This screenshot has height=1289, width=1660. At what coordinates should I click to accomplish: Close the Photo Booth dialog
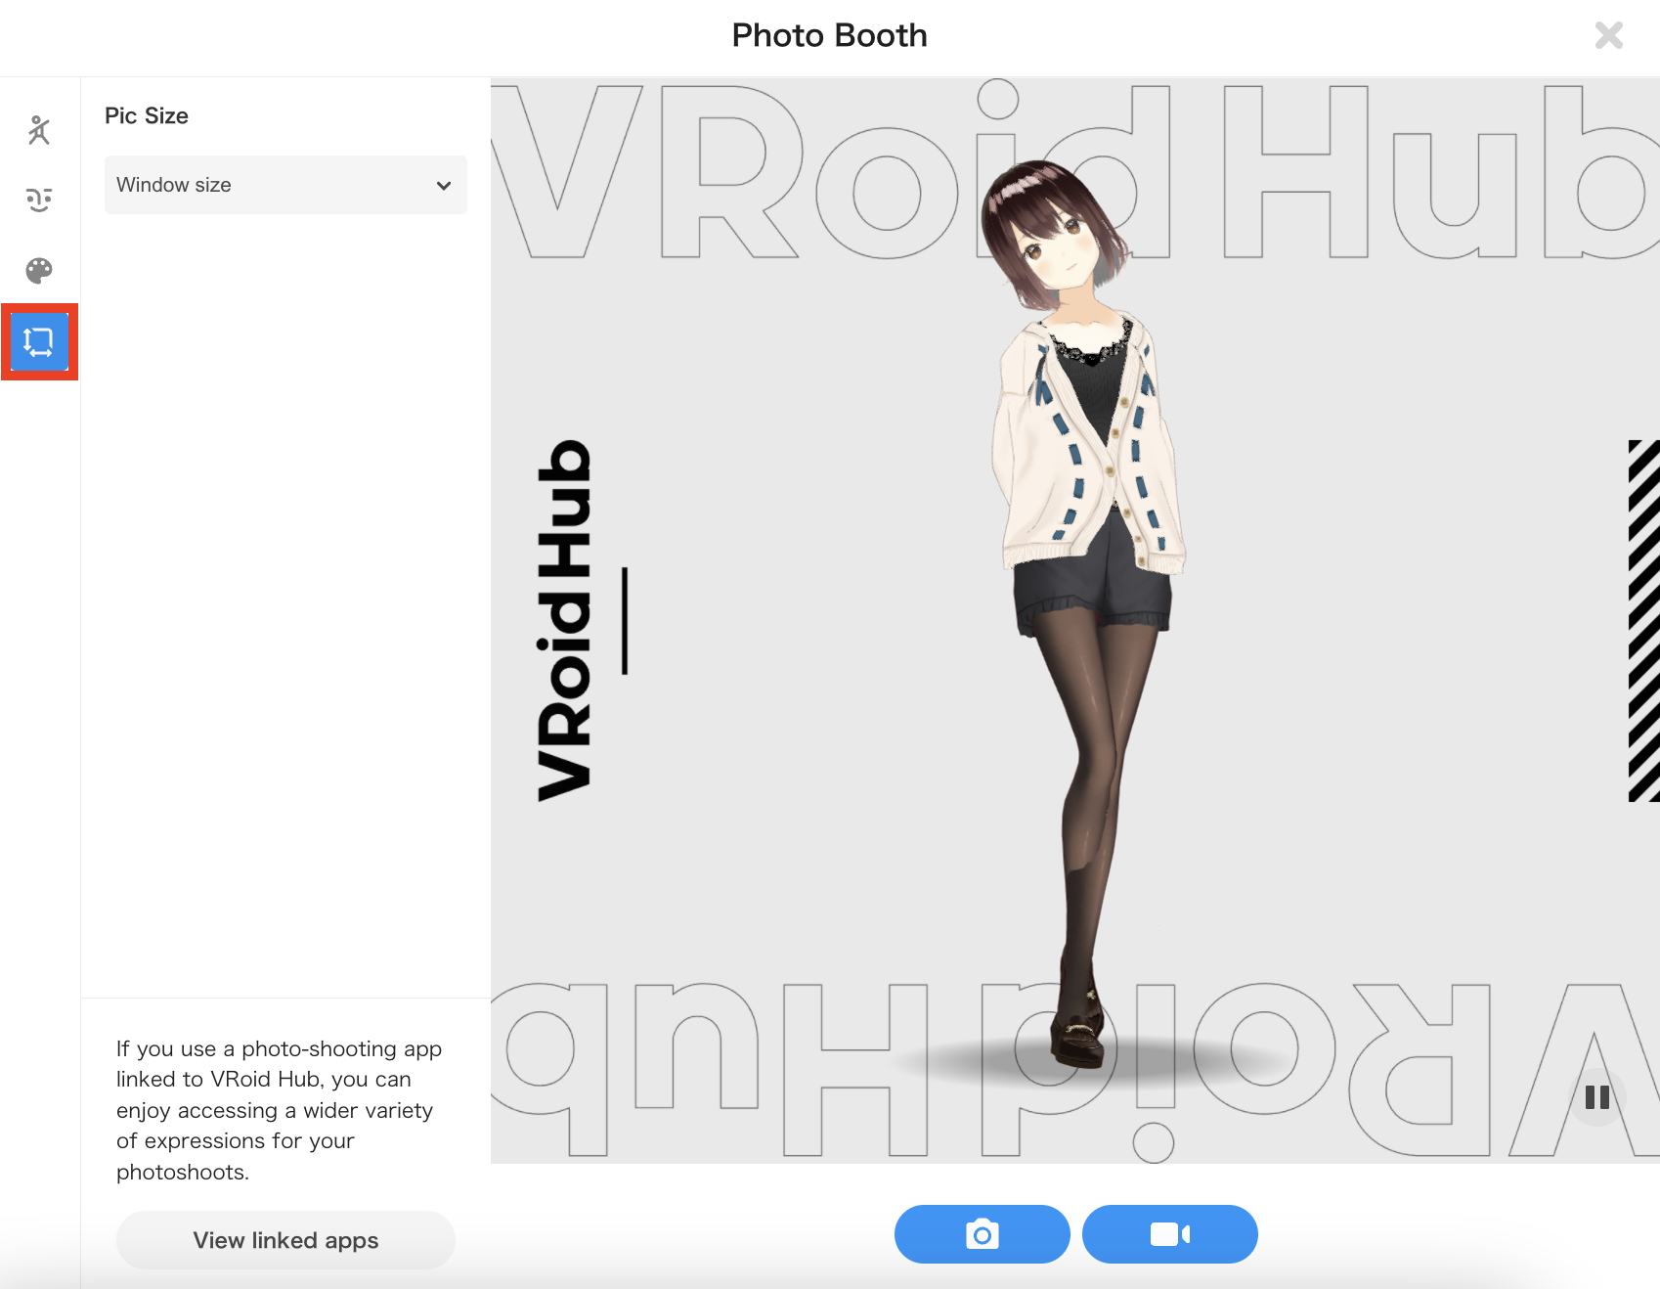(x=1608, y=35)
